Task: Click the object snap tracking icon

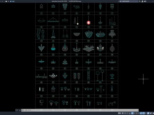Action: click(x=141, y=113)
